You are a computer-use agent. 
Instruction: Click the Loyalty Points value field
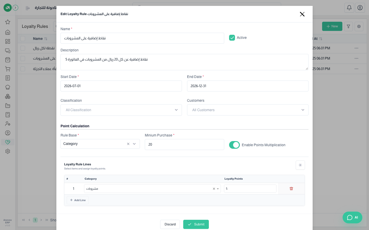click(250, 189)
